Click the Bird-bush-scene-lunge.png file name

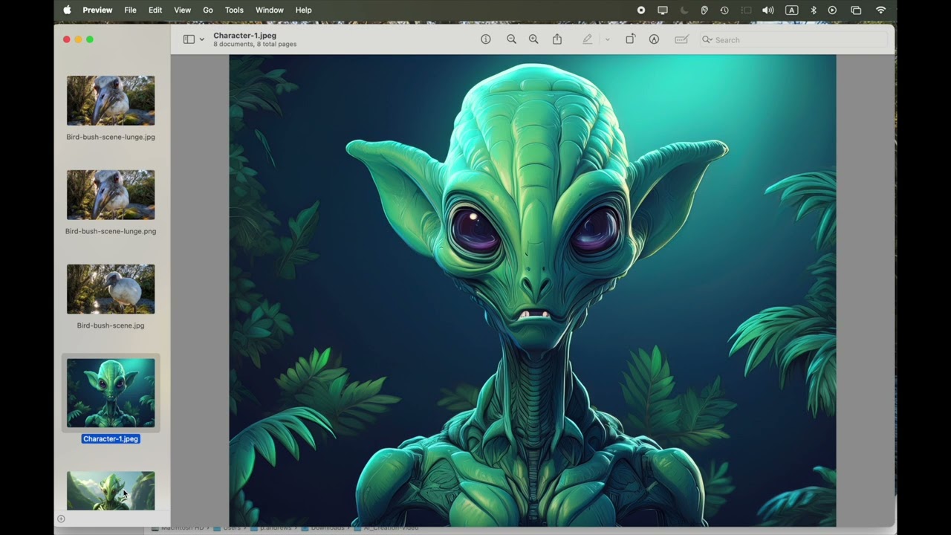[111, 231]
